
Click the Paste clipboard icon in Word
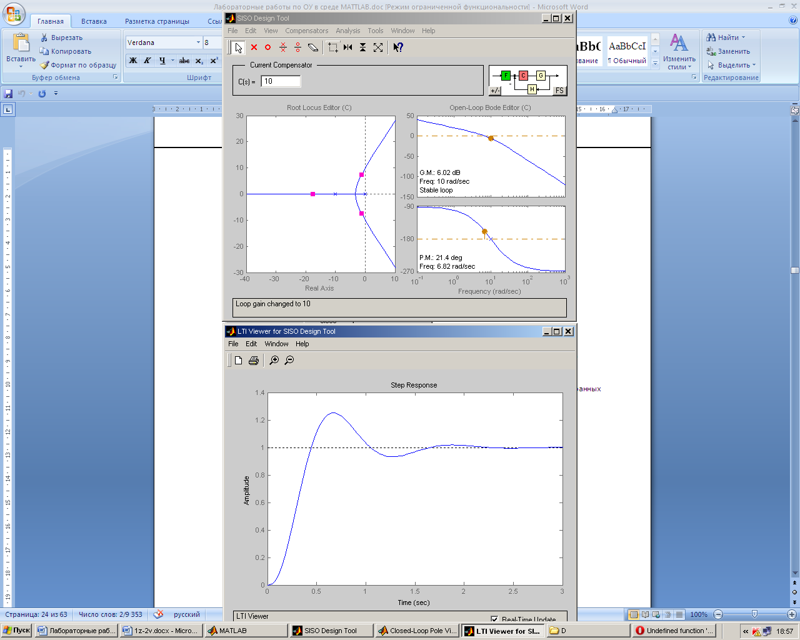point(21,42)
